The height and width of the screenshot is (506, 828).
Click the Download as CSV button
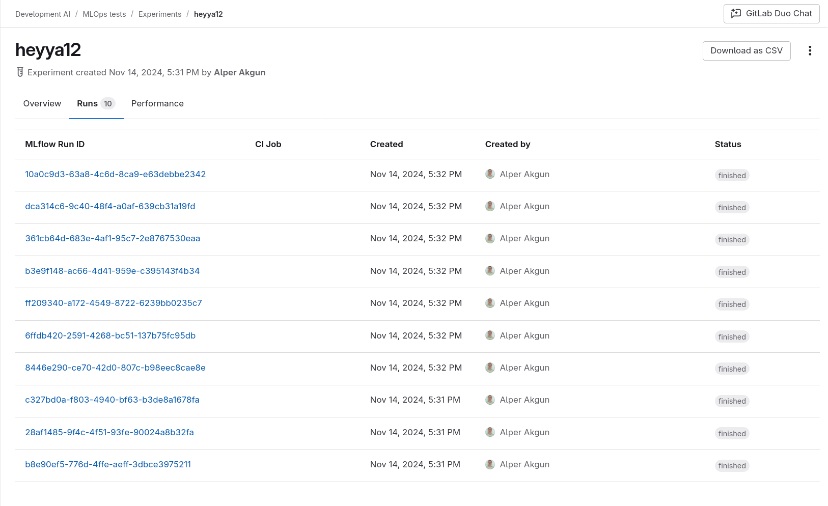747,50
